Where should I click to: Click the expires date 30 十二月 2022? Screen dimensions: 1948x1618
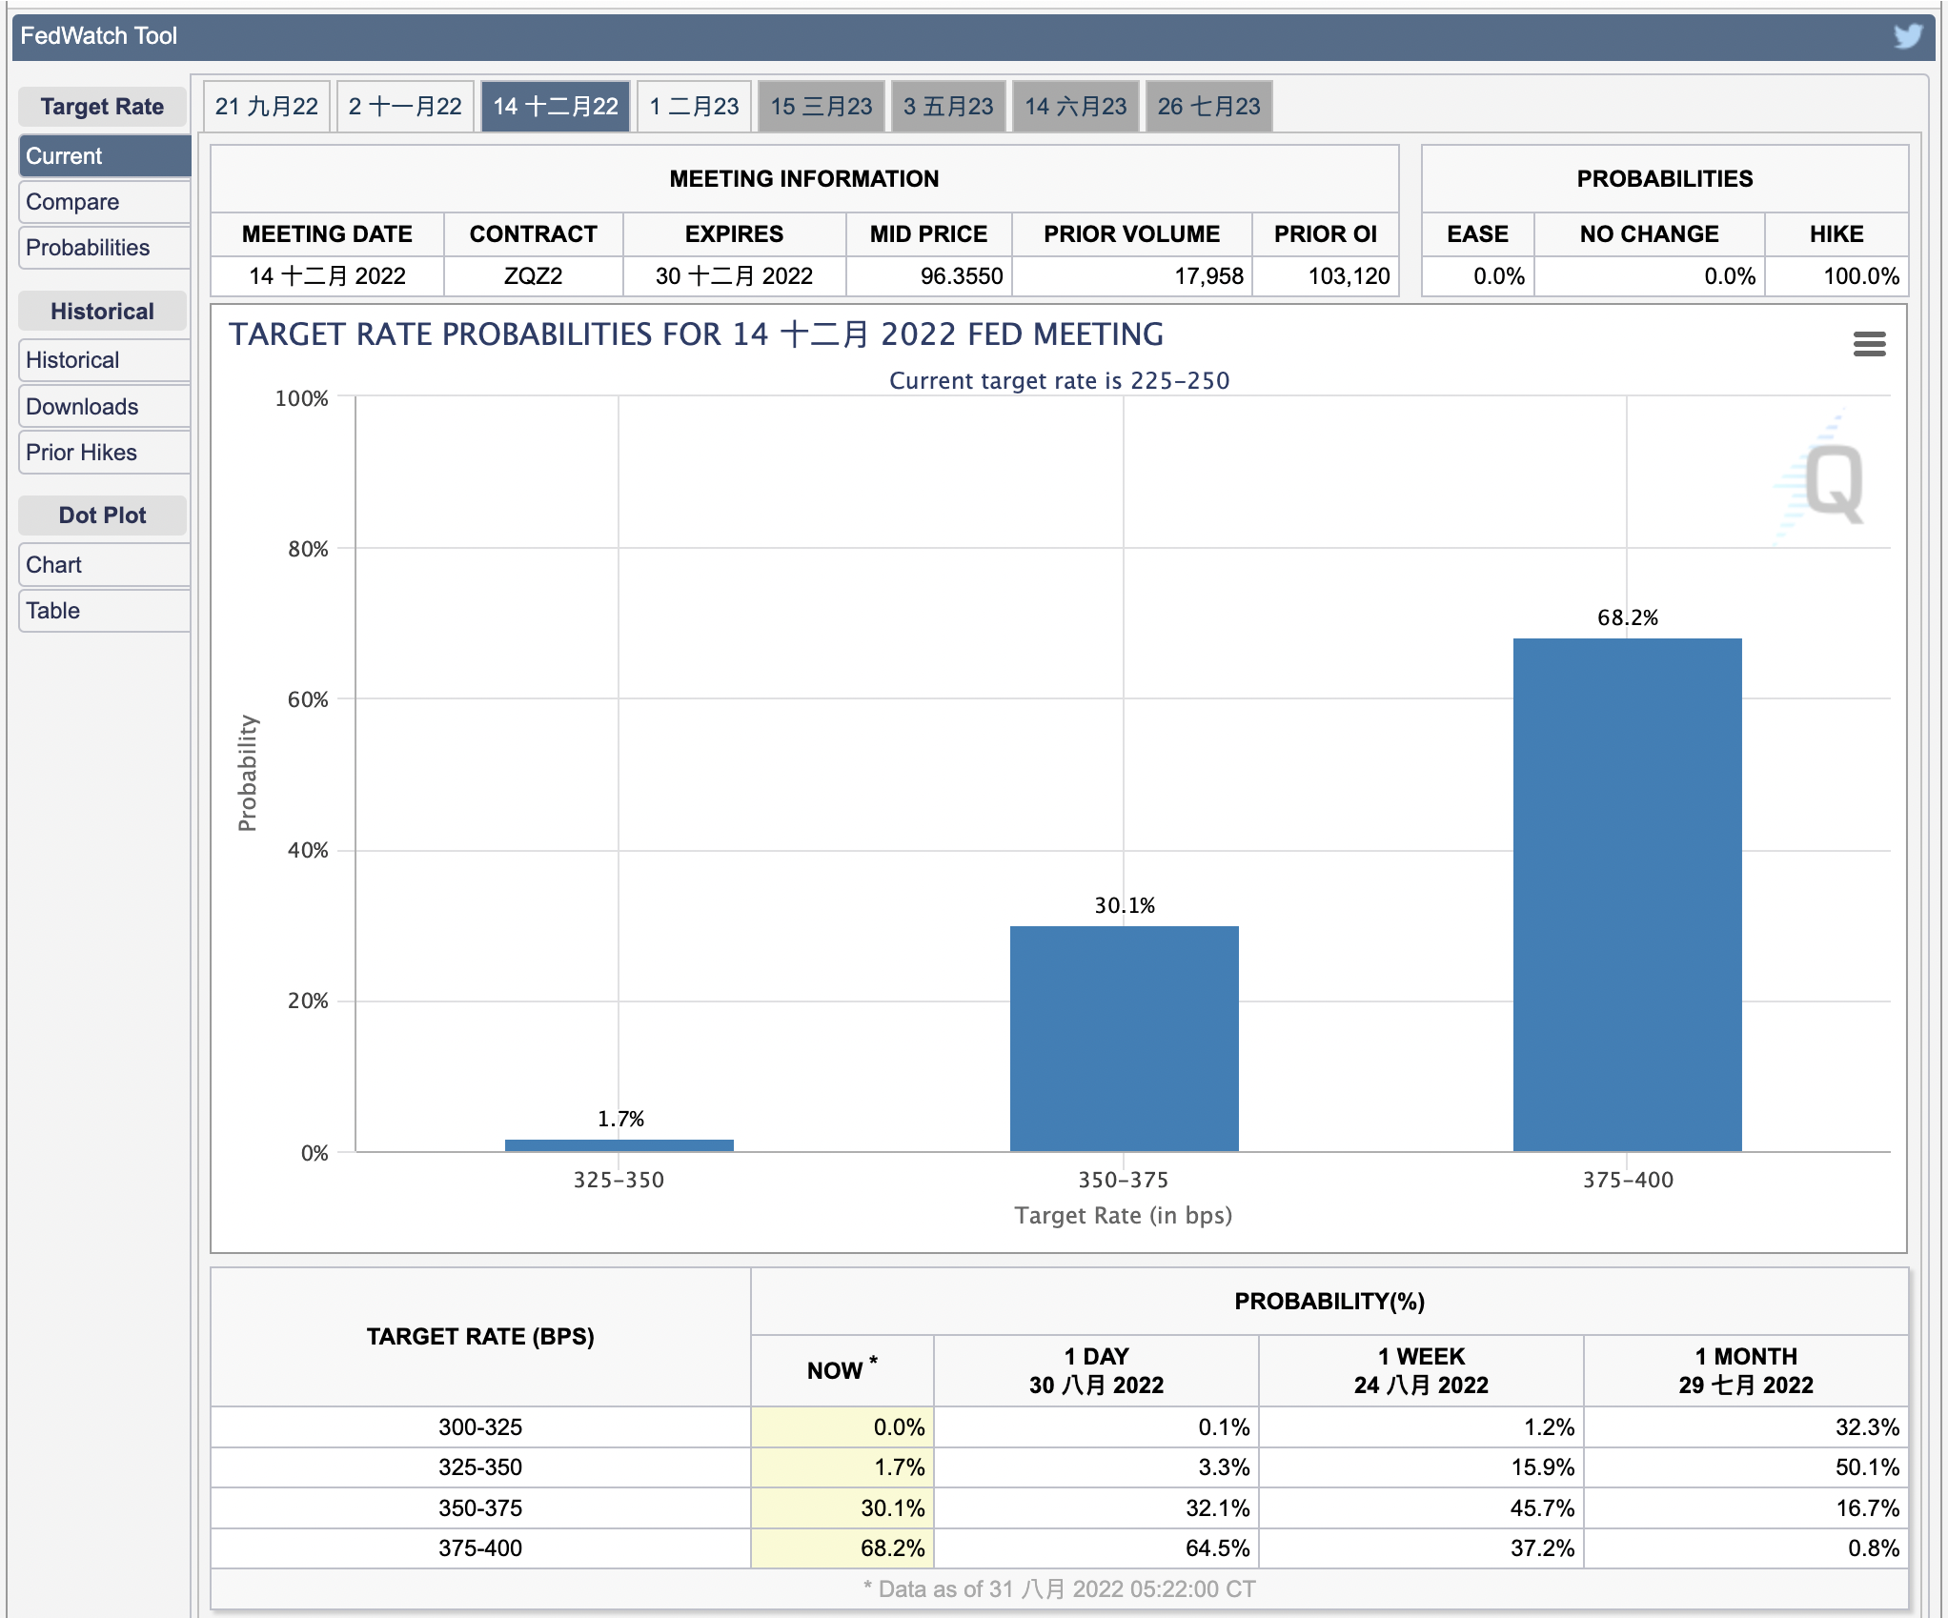[x=734, y=276]
